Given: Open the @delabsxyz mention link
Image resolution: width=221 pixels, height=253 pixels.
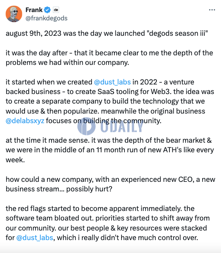Looking at the screenshot, I should click(x=25, y=121).
